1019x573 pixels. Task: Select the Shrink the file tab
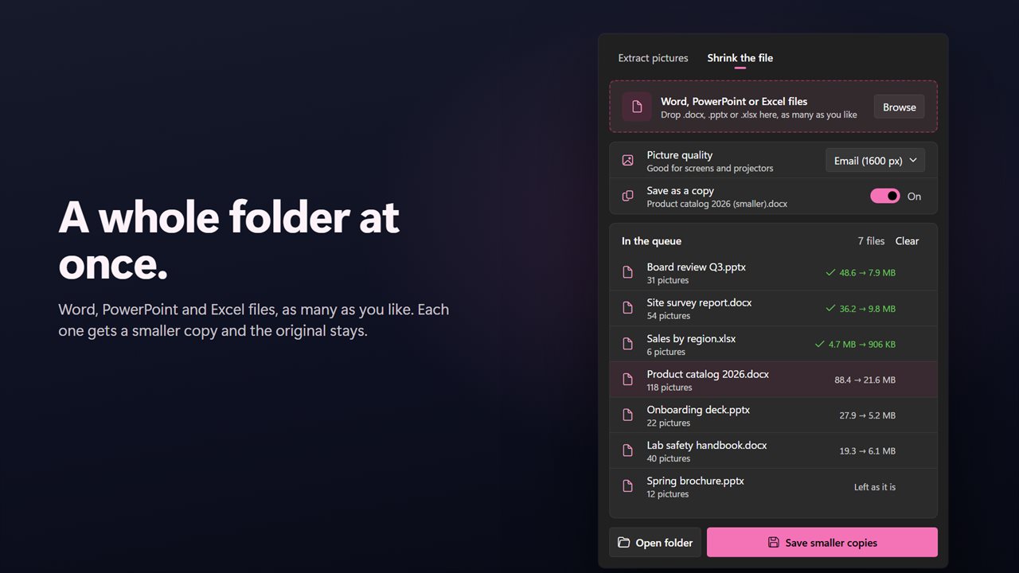pos(740,58)
